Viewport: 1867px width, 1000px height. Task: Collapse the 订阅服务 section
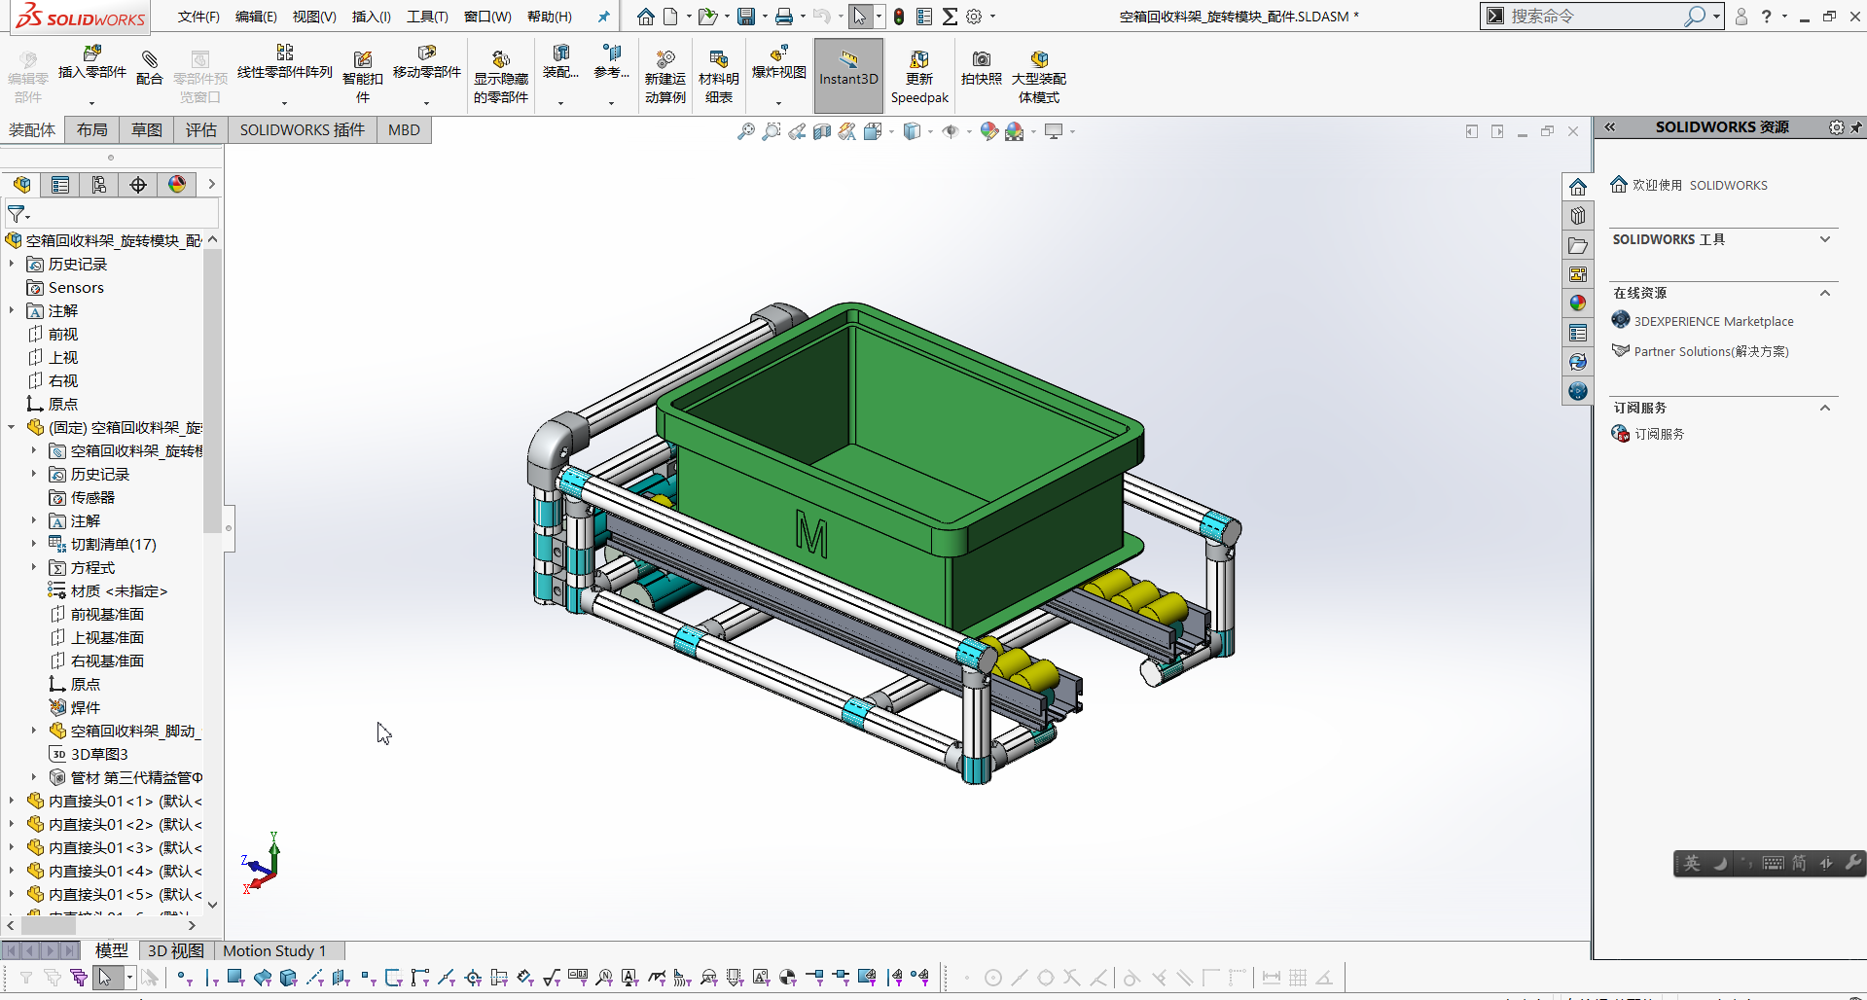coord(1825,408)
